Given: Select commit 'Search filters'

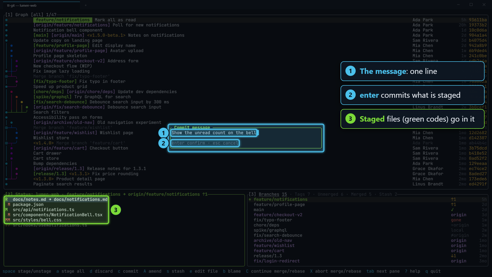Looking at the screenshot, I should click(246, 112).
